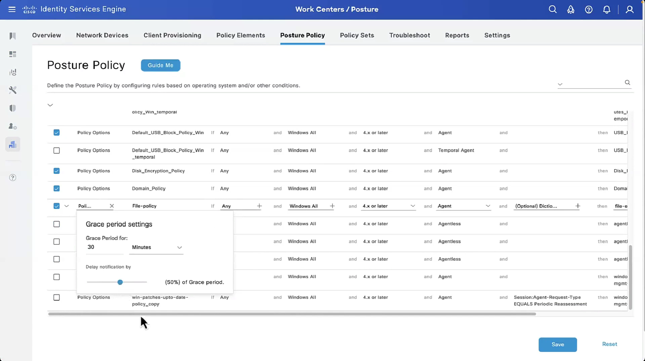Click the plus icon next to Windows All
645x361 pixels.
[x=332, y=206]
